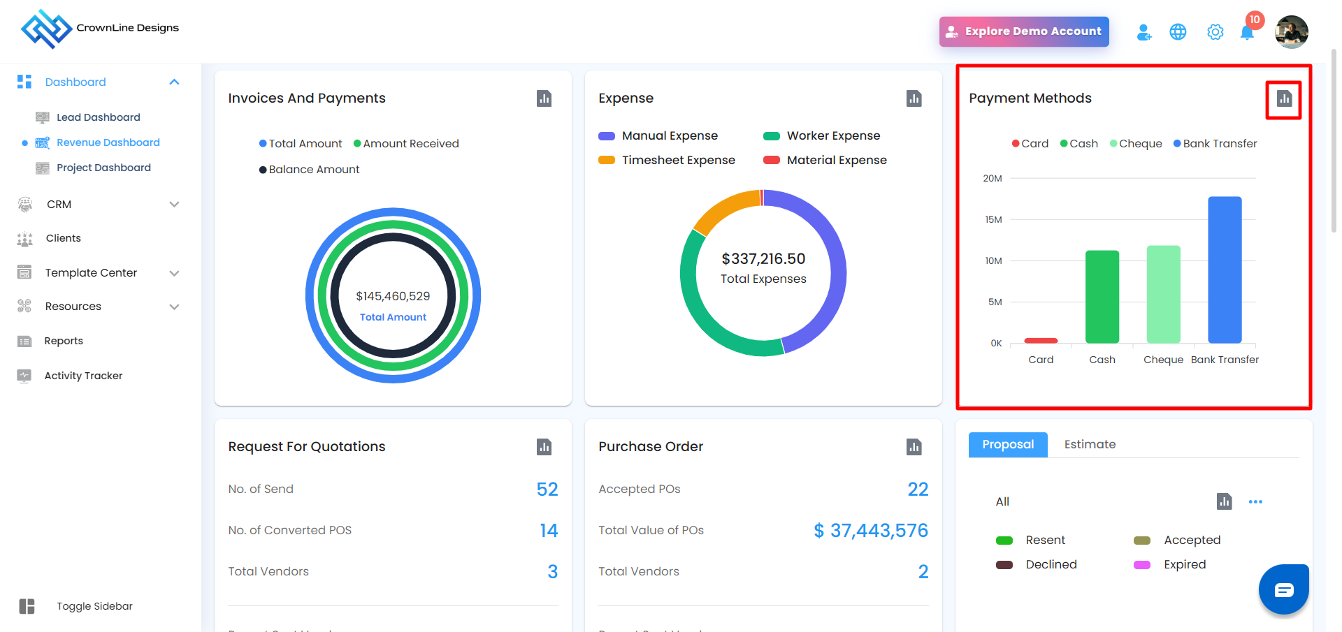Expand the Template Center menu
Image resolution: width=1342 pixels, height=632 pixels.
click(x=174, y=273)
